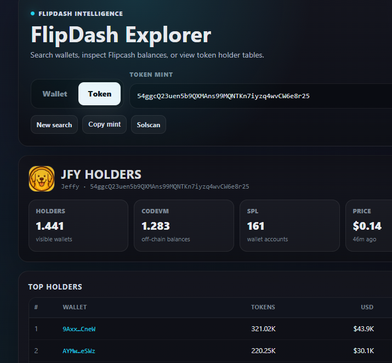The image size is (392, 363).
Task: Click the FlipDash Explorer title
Action: [x=121, y=35]
